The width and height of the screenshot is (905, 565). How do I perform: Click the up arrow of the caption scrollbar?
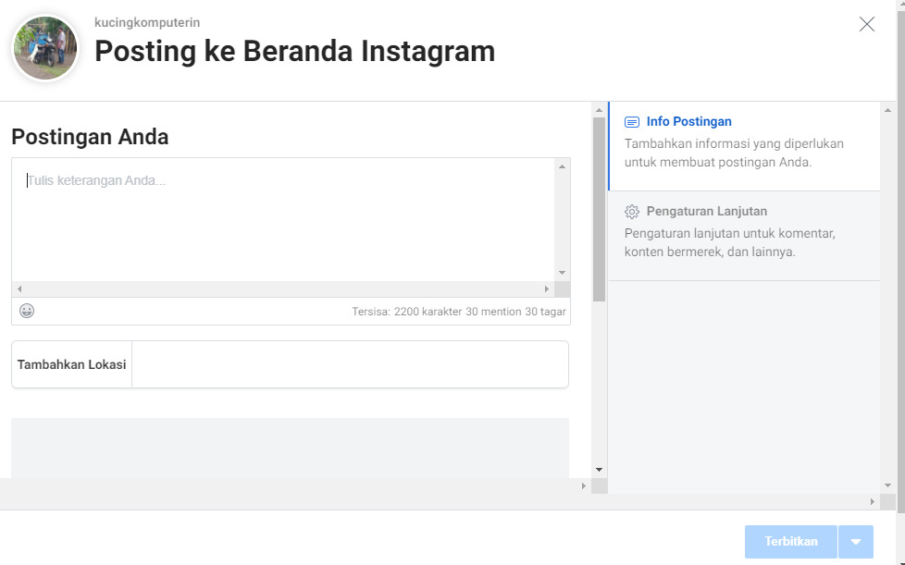click(x=562, y=167)
